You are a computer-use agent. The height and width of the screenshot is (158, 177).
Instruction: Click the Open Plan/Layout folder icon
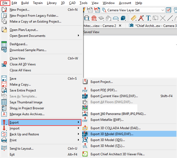pyautogui.click(x=4, y=30)
